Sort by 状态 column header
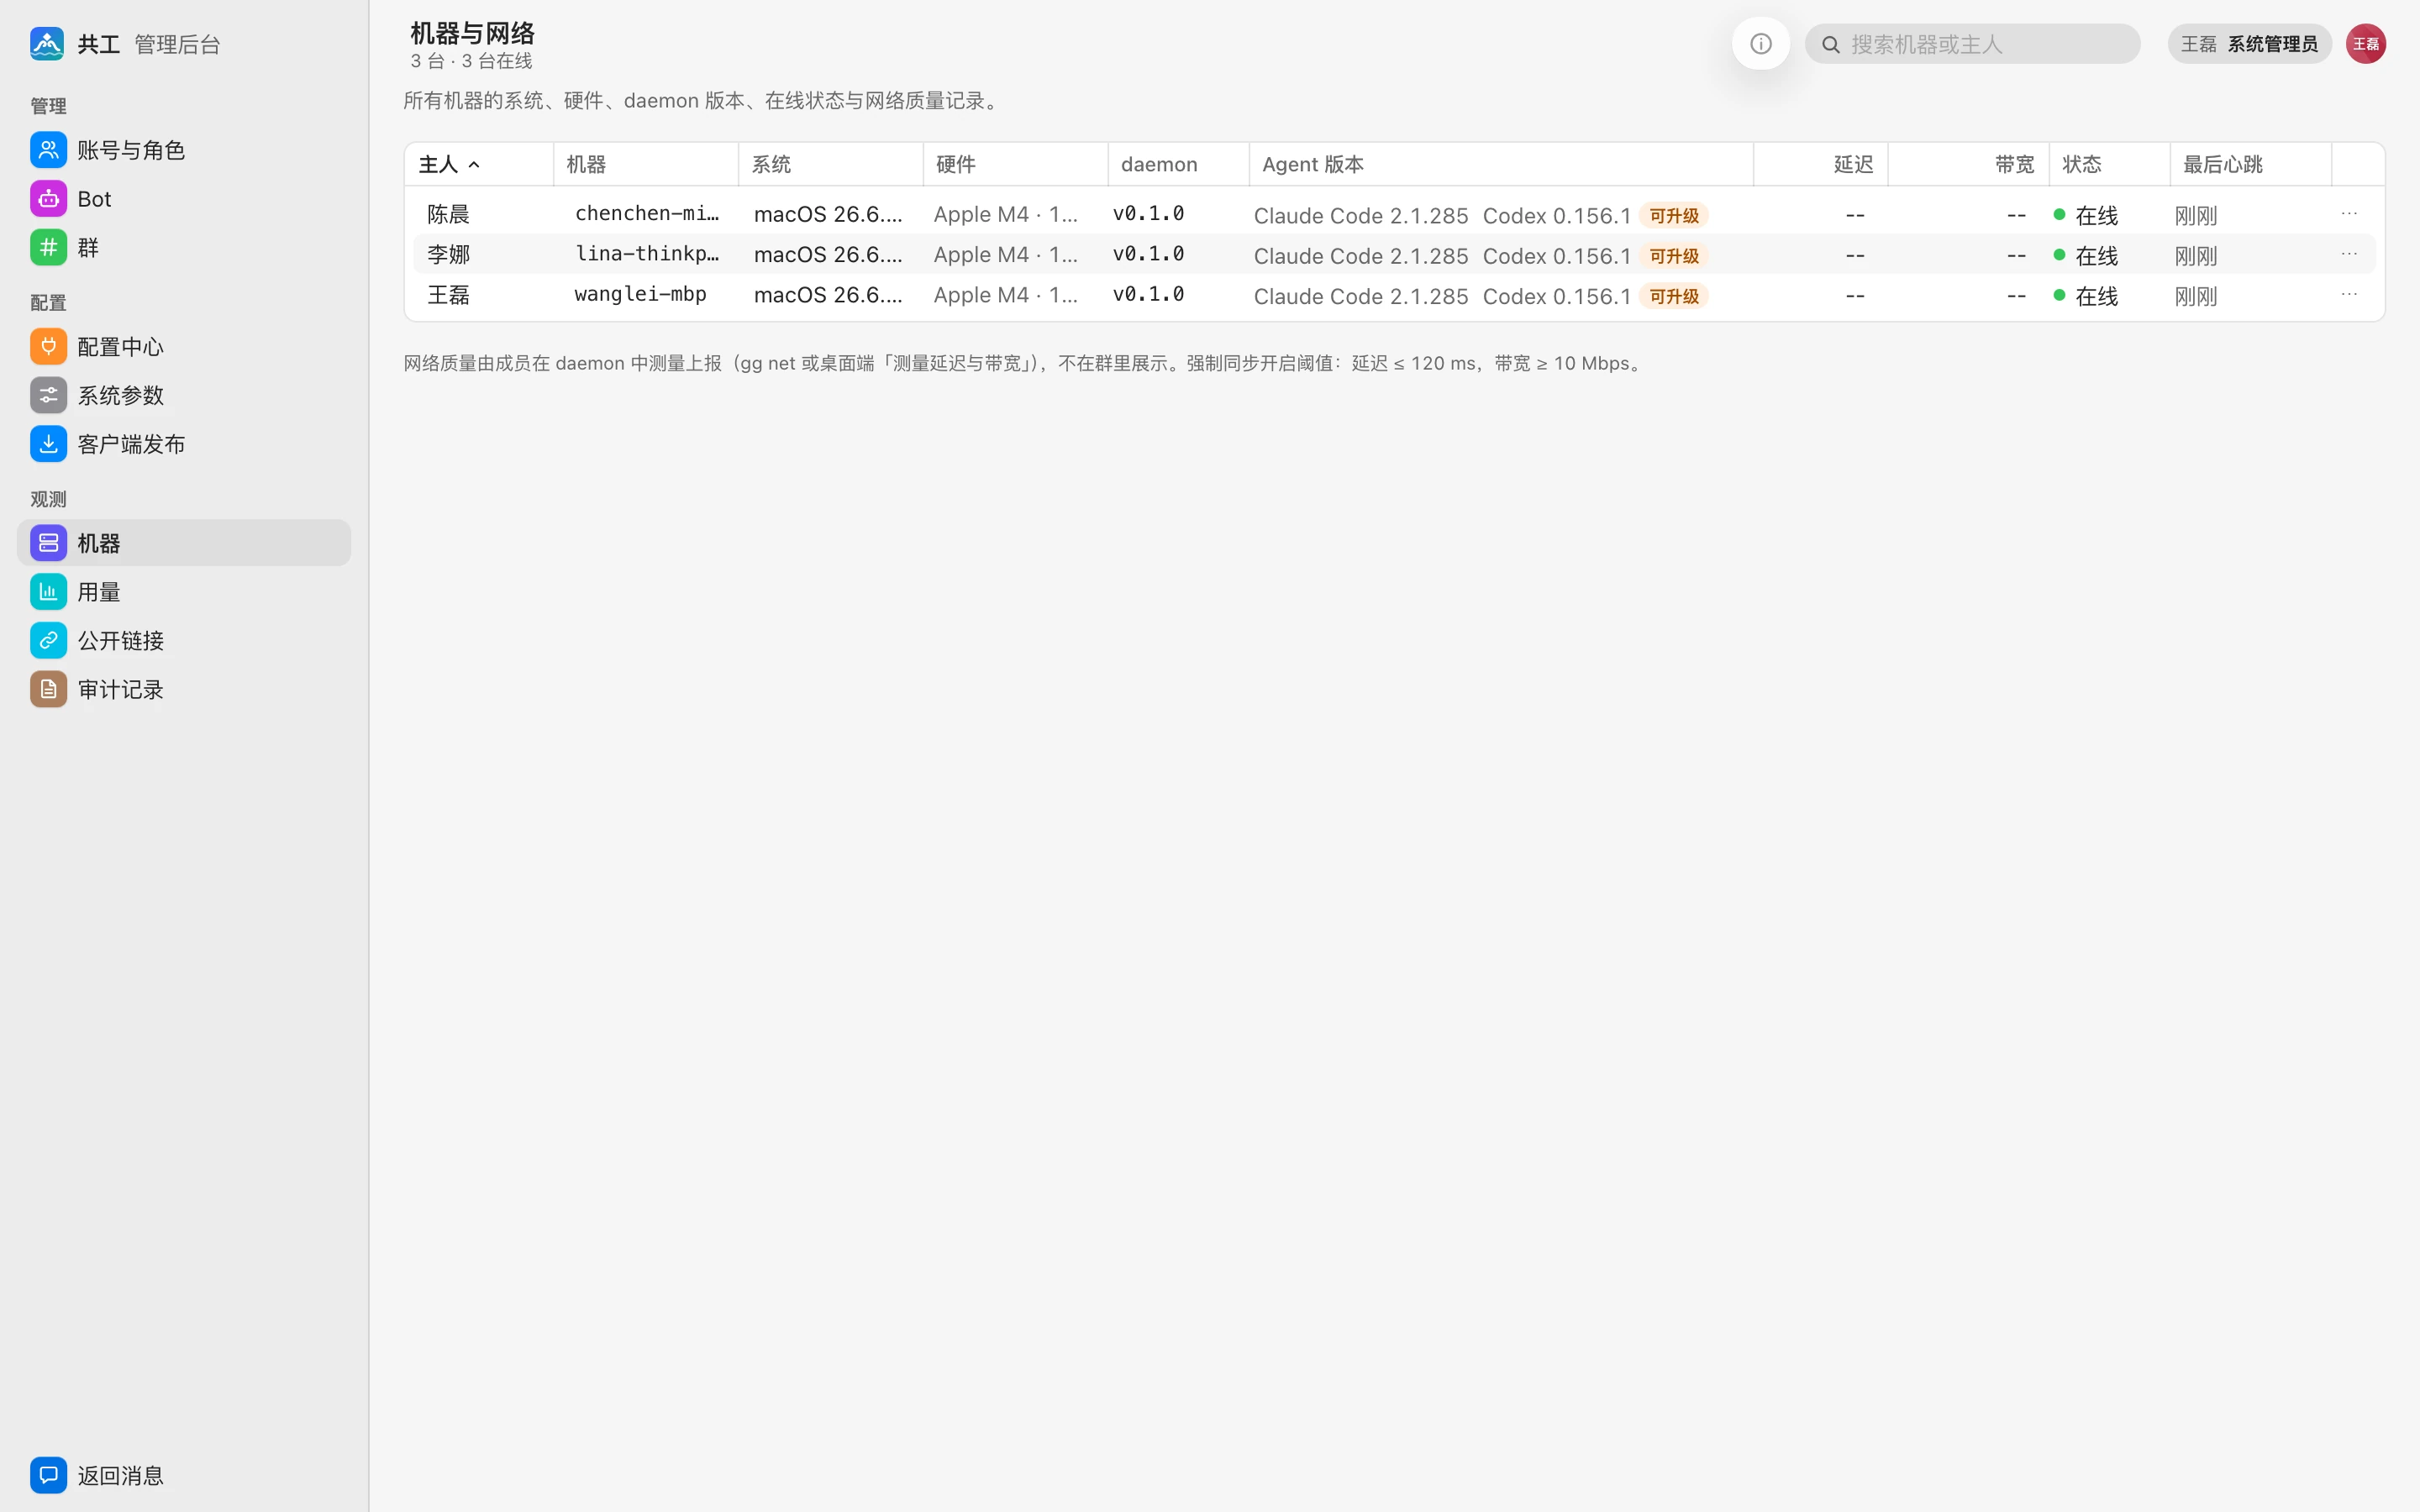2420x1512 pixels. [2109, 164]
